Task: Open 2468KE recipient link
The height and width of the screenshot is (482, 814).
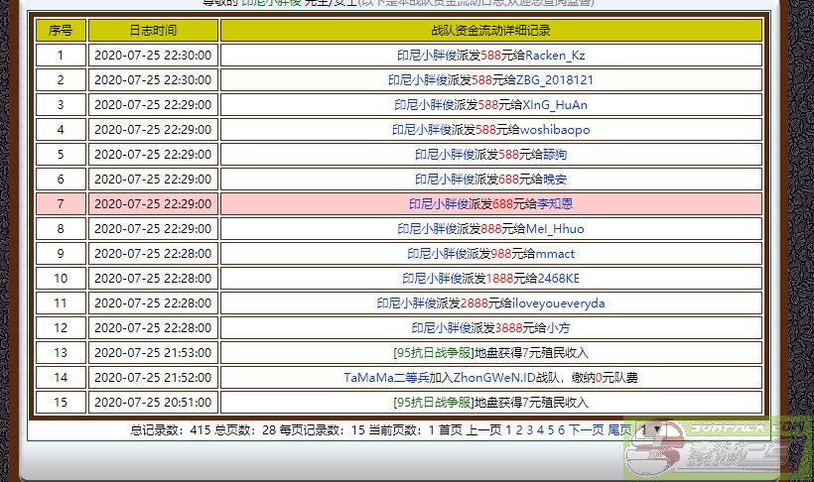Action: [x=559, y=279]
